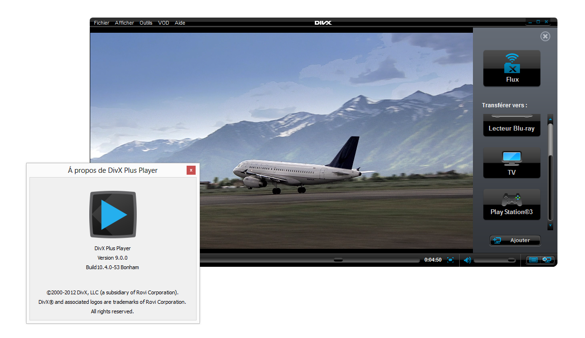The image size is (585, 338).
Task: Select the TV transfer device
Action: [512, 163]
